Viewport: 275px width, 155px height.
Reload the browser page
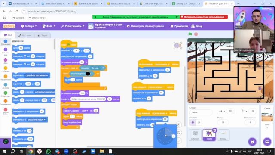tap(17, 11)
